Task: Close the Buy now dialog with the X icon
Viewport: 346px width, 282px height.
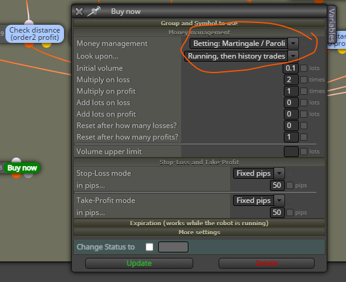Action: (x=79, y=11)
